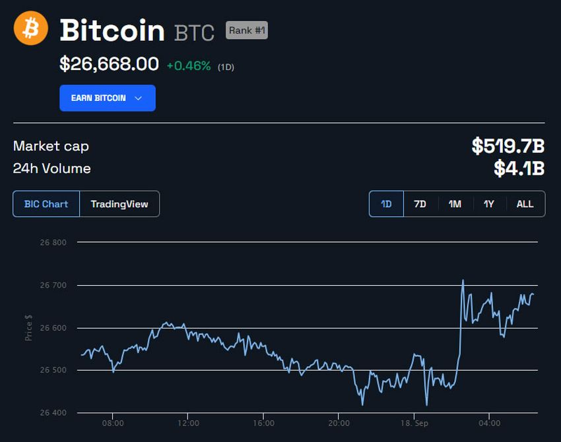Select the 1Y timeframe
This screenshot has width=561, height=442.
point(489,204)
